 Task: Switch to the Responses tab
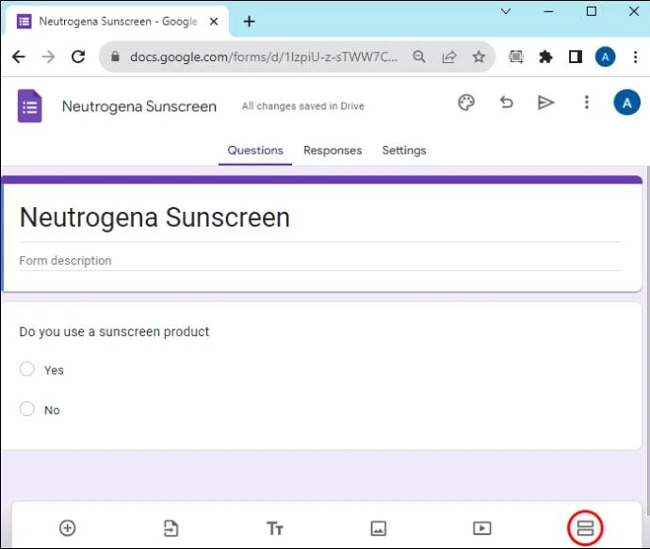(x=333, y=151)
